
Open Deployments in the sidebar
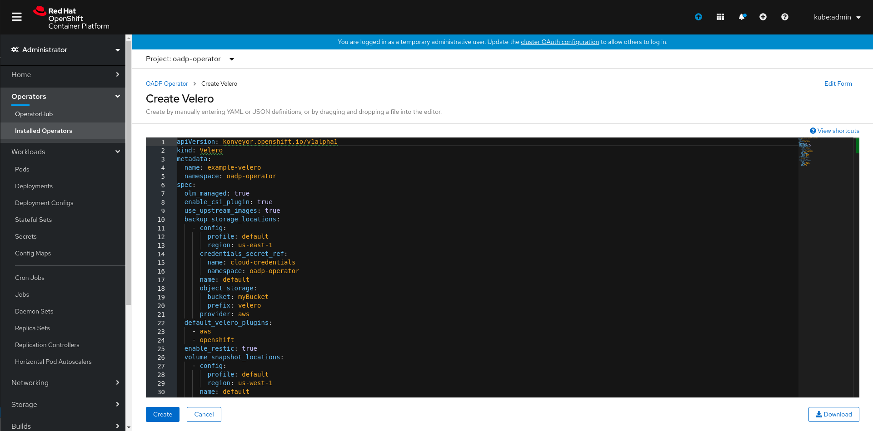point(34,186)
